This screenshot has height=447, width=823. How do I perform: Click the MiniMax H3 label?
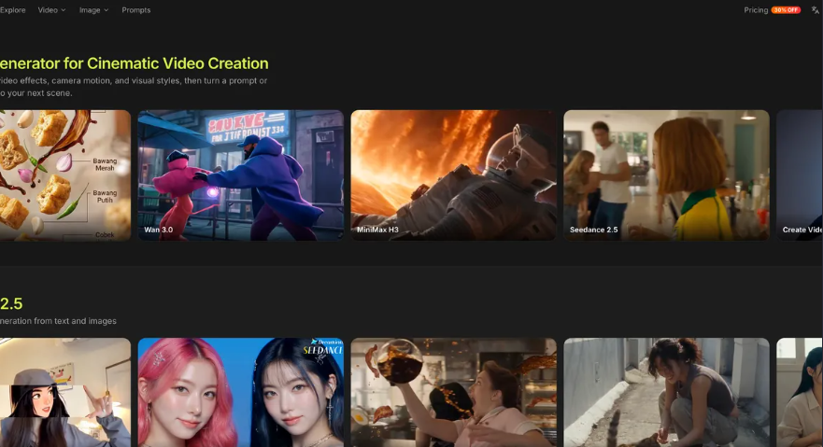coord(378,230)
